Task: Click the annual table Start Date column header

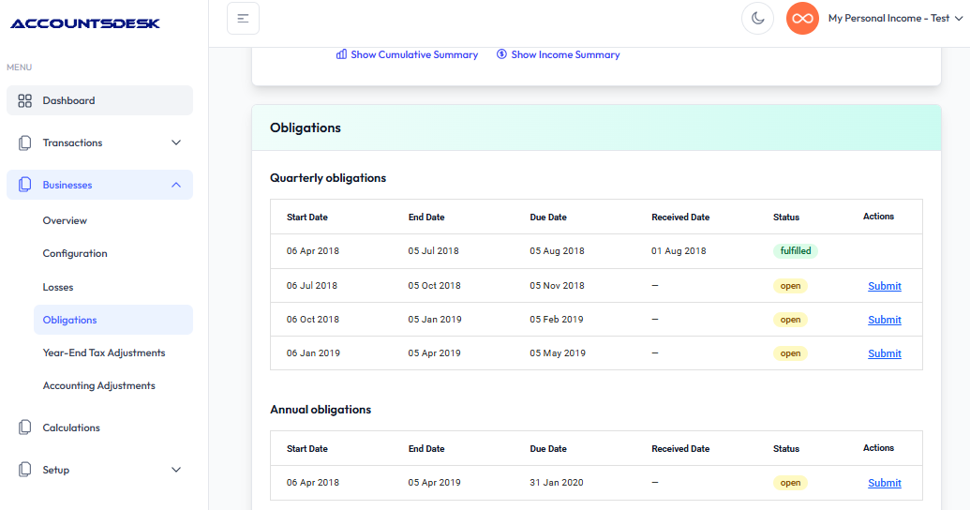Action: 307,449
